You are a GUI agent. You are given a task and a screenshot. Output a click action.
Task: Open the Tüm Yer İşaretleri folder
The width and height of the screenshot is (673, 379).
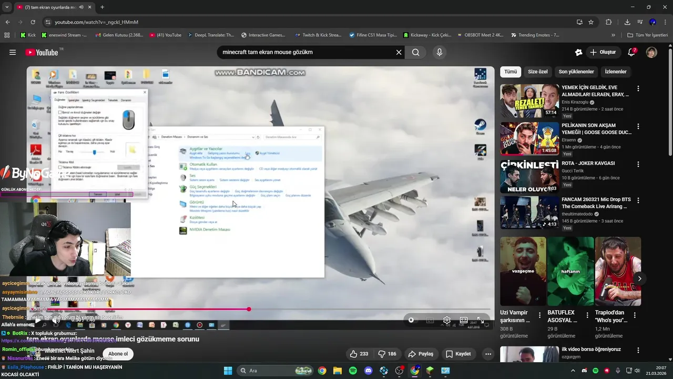pos(648,35)
